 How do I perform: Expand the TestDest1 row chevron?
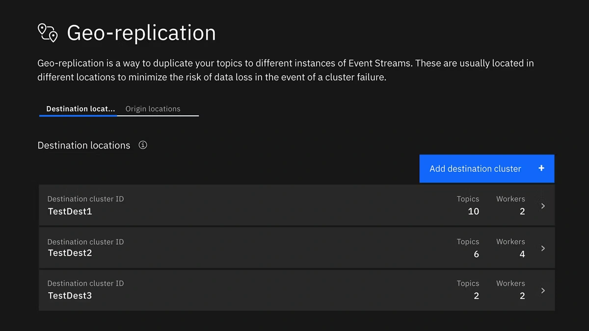[x=543, y=206]
